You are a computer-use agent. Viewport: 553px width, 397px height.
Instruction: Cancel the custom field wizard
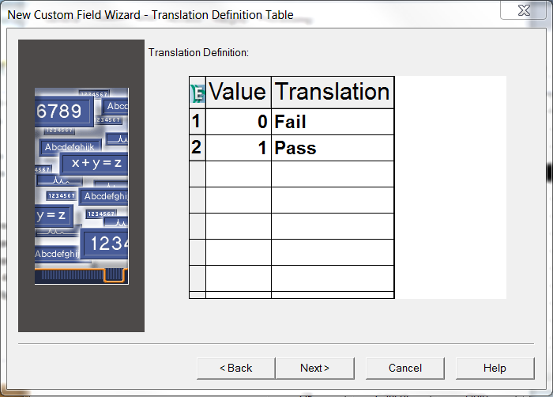click(x=404, y=369)
